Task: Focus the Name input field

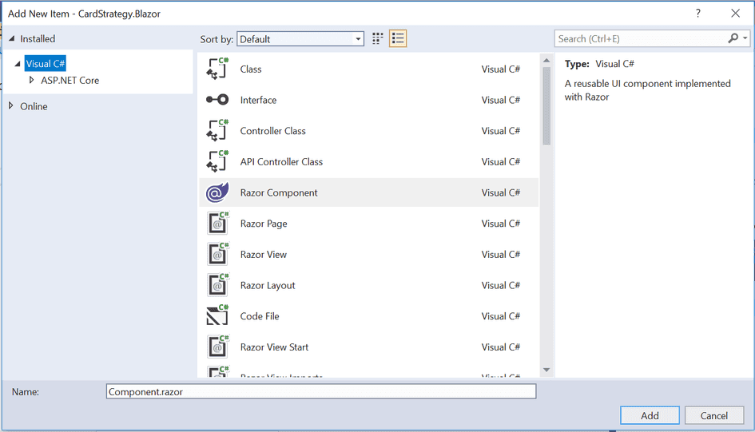Action: click(x=321, y=391)
